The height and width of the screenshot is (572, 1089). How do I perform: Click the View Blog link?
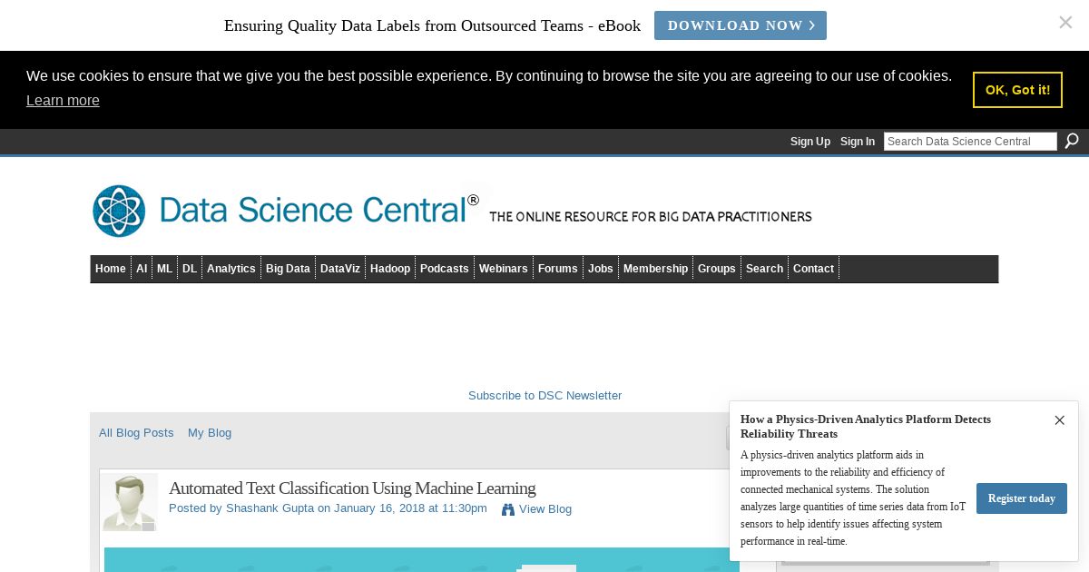(545, 509)
